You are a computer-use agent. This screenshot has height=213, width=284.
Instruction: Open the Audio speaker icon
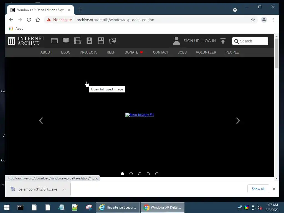[x=89, y=41]
